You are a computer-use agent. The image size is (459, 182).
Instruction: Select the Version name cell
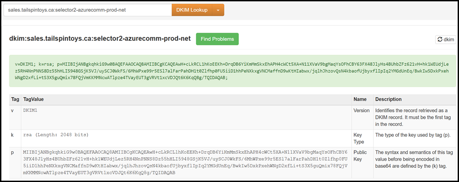click(x=361, y=110)
